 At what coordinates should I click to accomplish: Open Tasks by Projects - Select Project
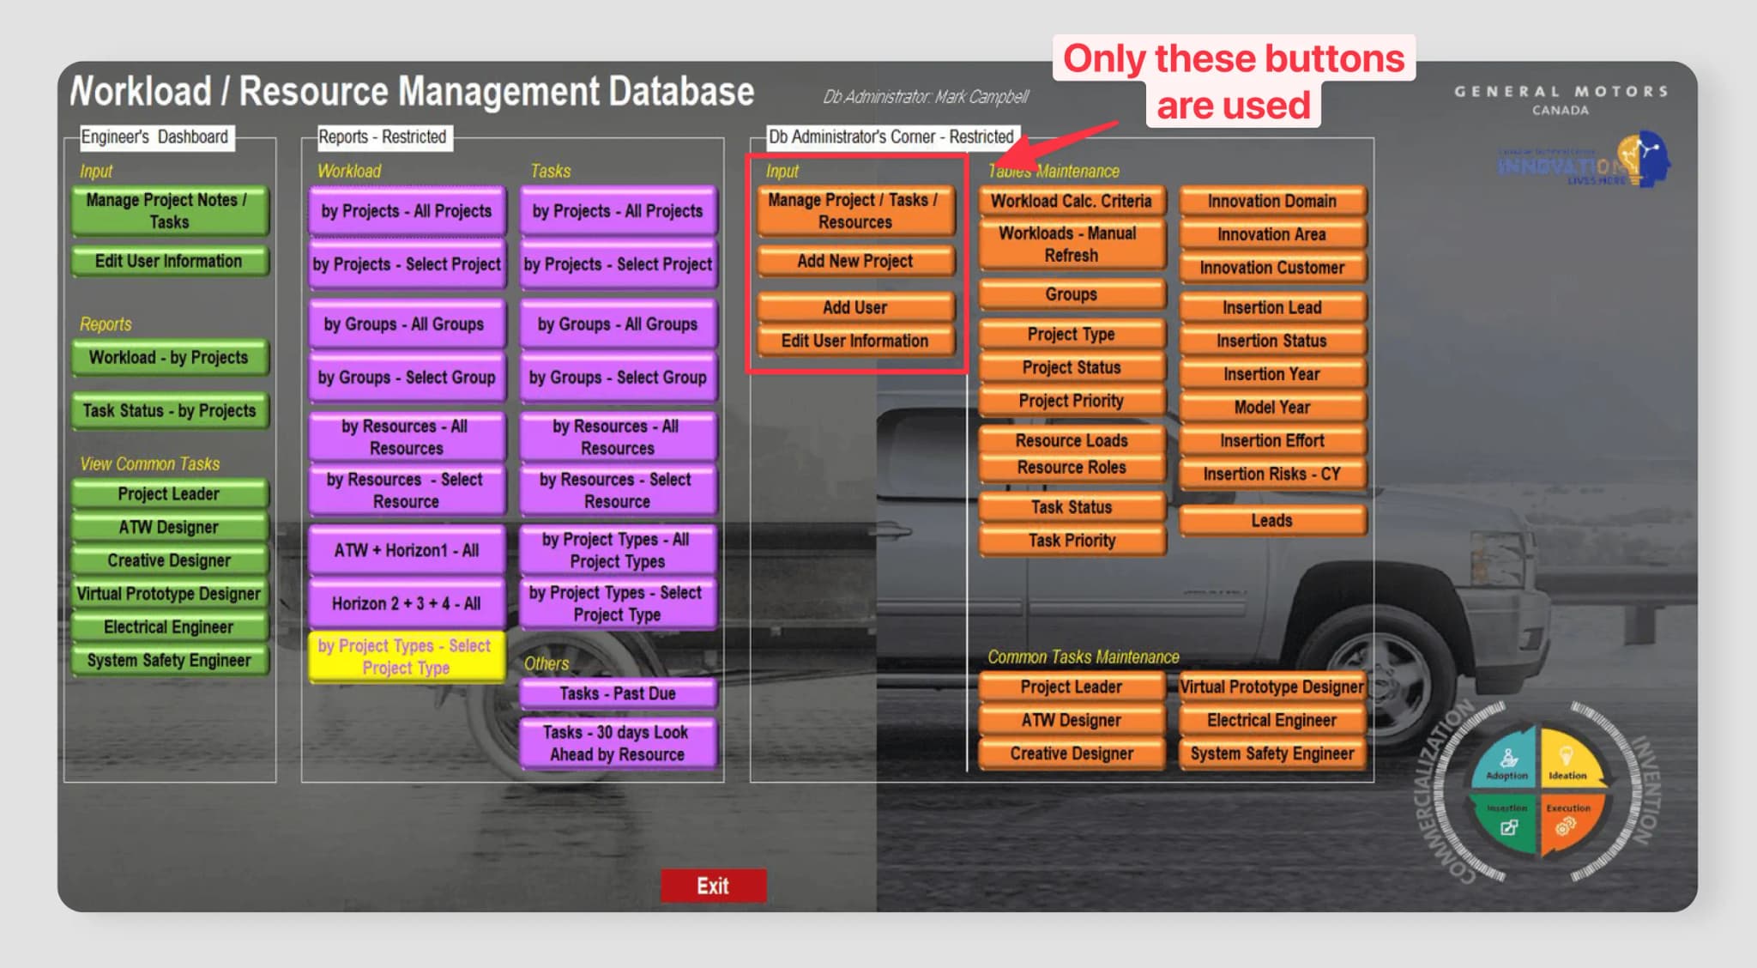618,264
